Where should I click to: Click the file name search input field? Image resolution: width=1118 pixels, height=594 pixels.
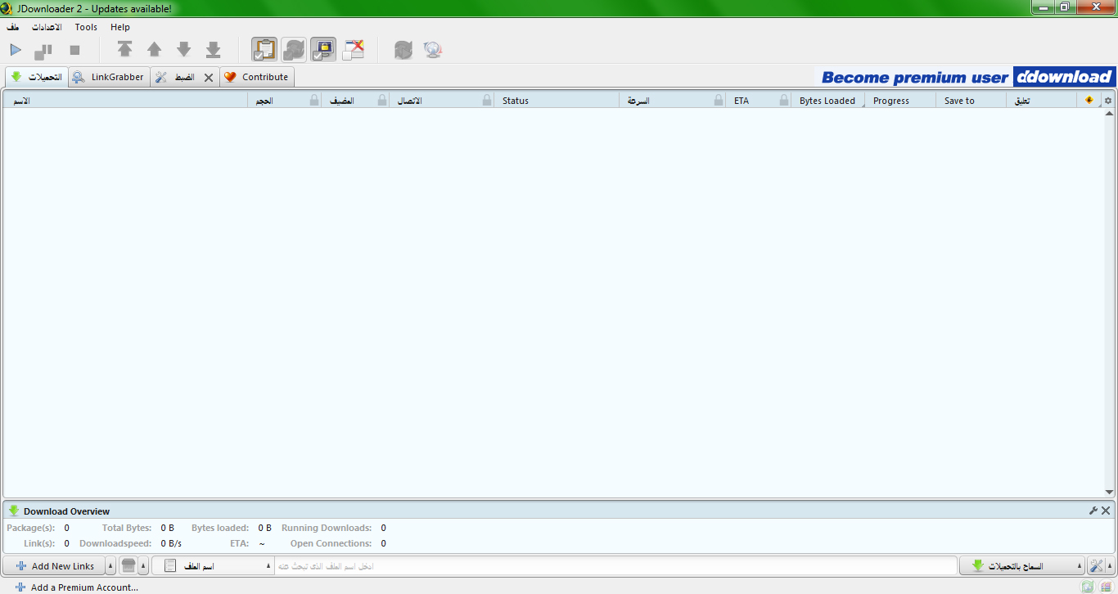tap(614, 566)
